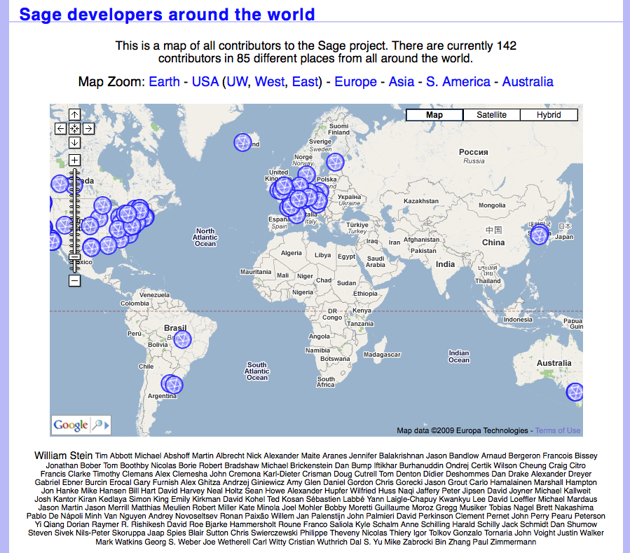The width and height of the screenshot is (630, 553).
Task: Click the Russia label on the map
Action: [x=474, y=156]
